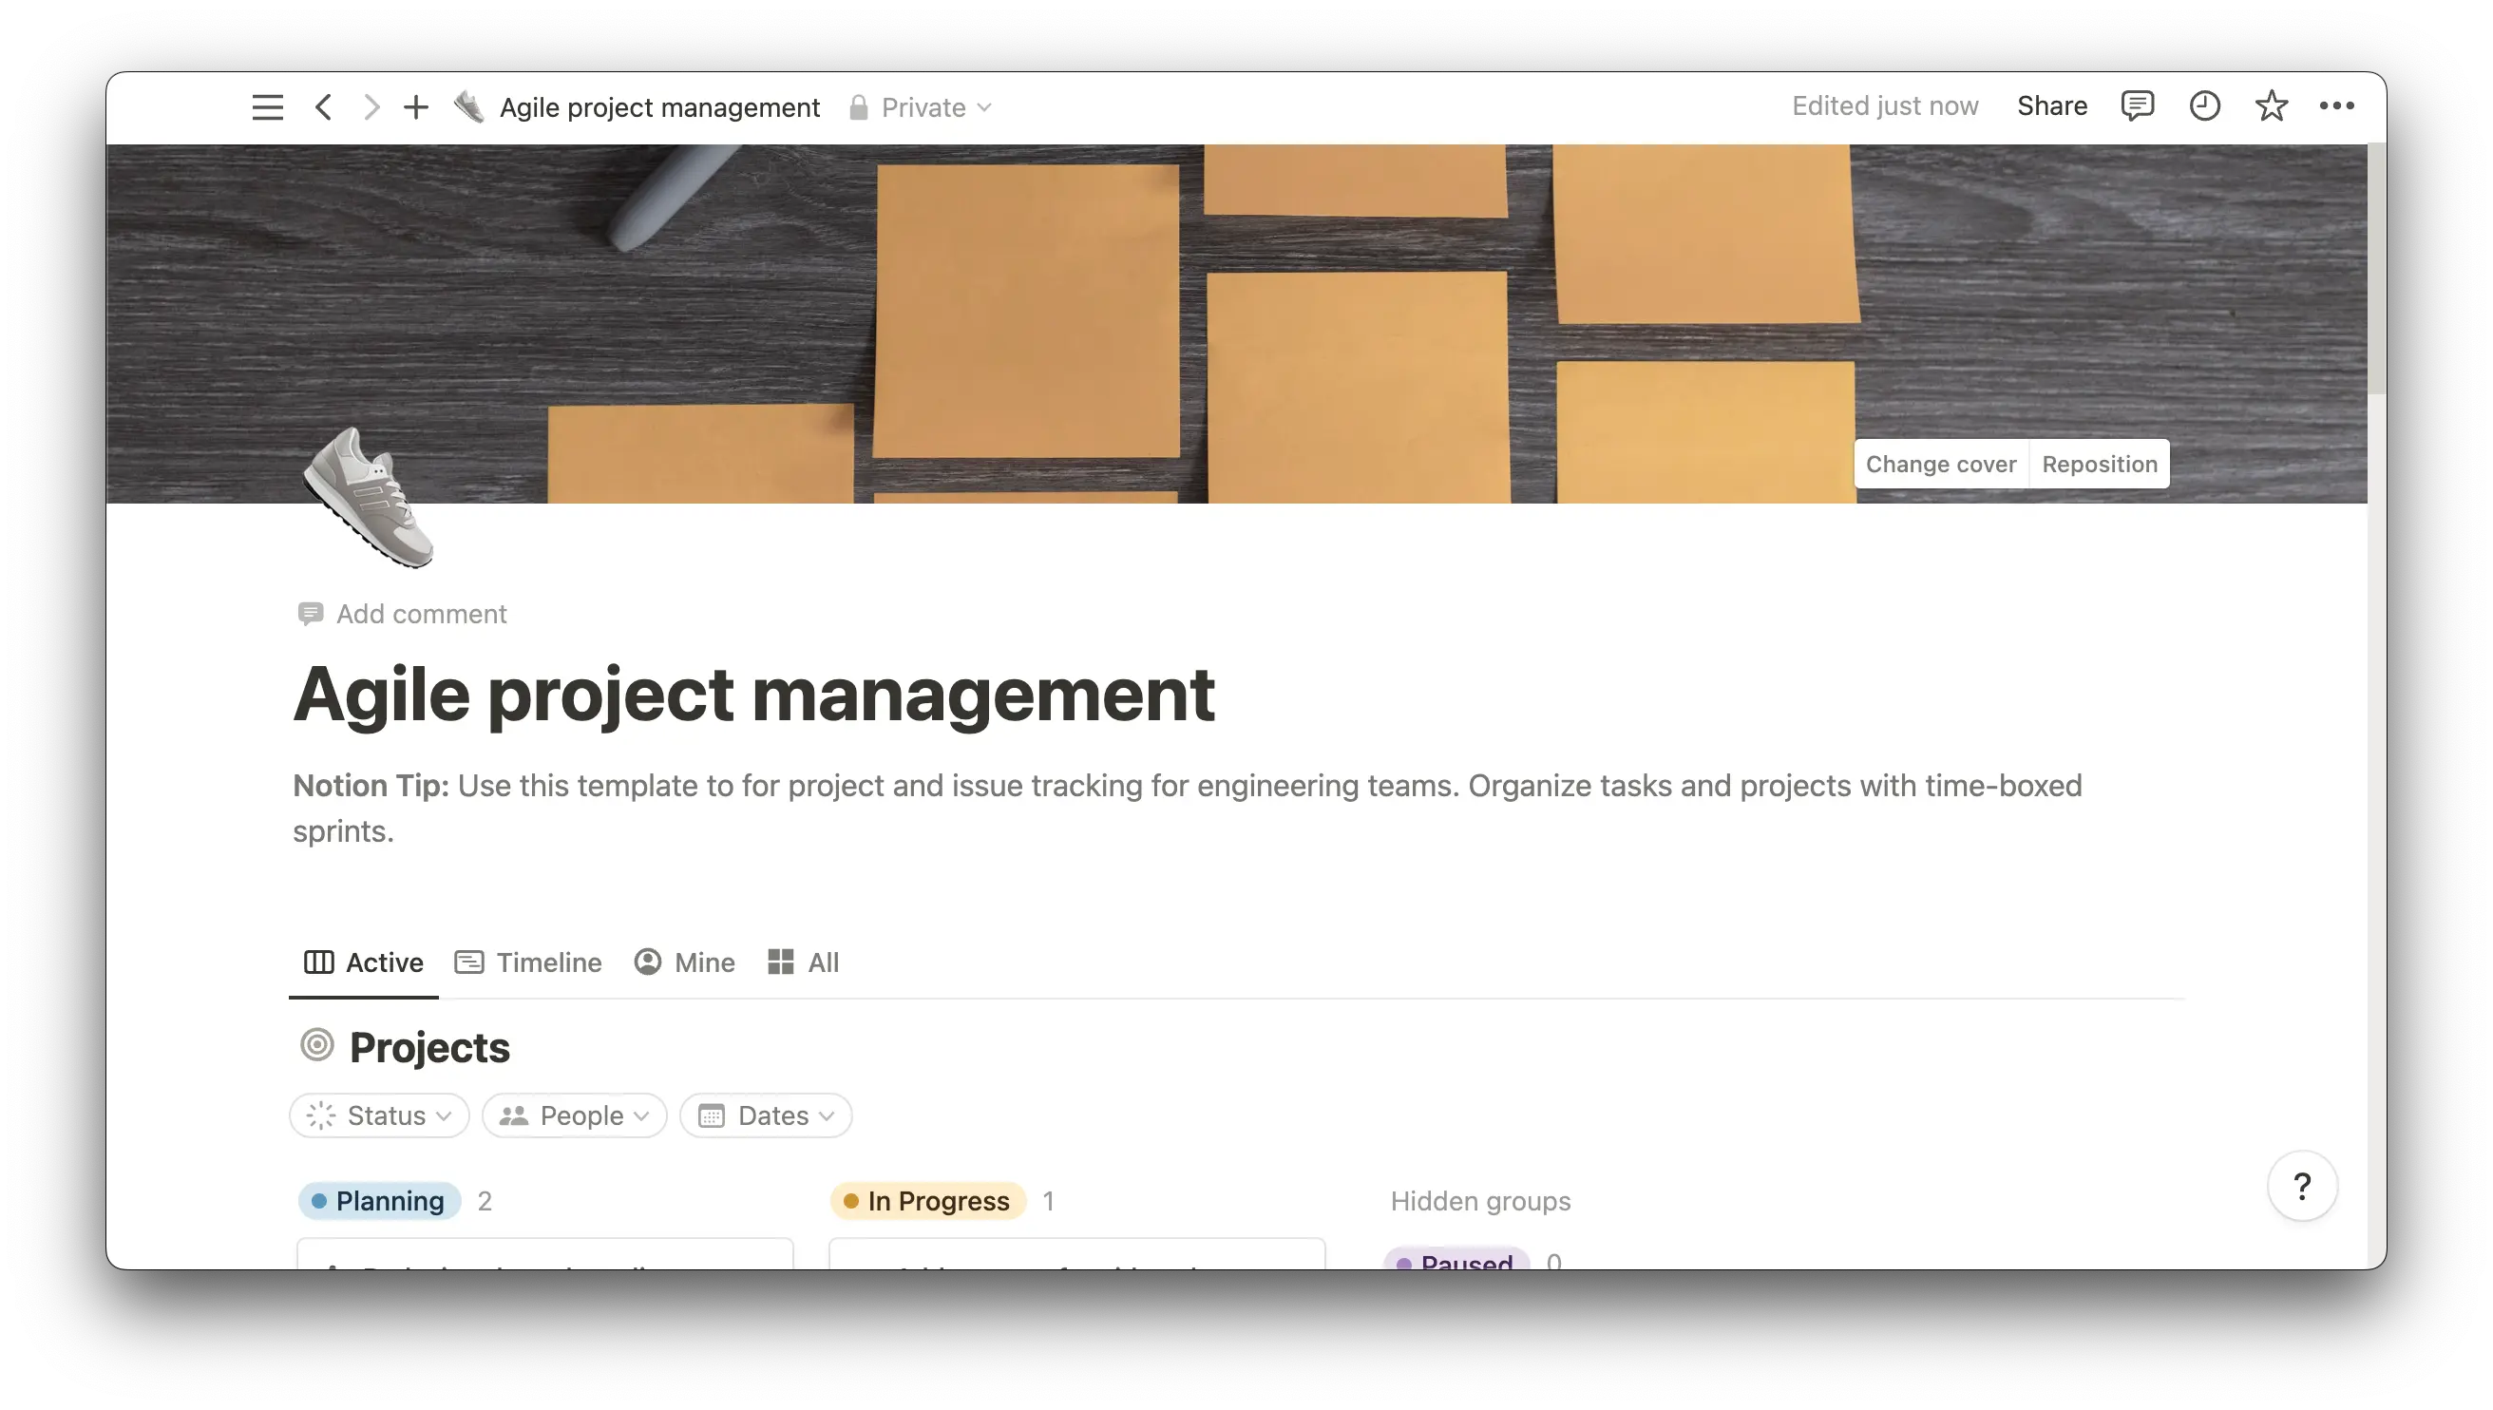Show the Paused hidden group
This screenshot has width=2493, height=1410.
pos(1458,1261)
